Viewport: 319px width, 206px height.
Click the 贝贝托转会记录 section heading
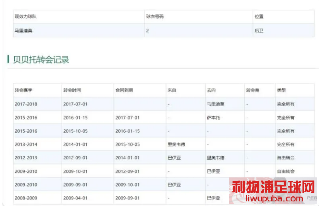point(41,60)
